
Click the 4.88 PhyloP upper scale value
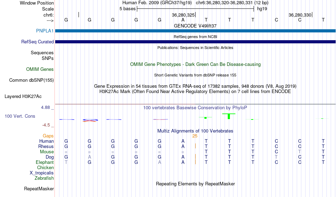[x=45, y=107]
